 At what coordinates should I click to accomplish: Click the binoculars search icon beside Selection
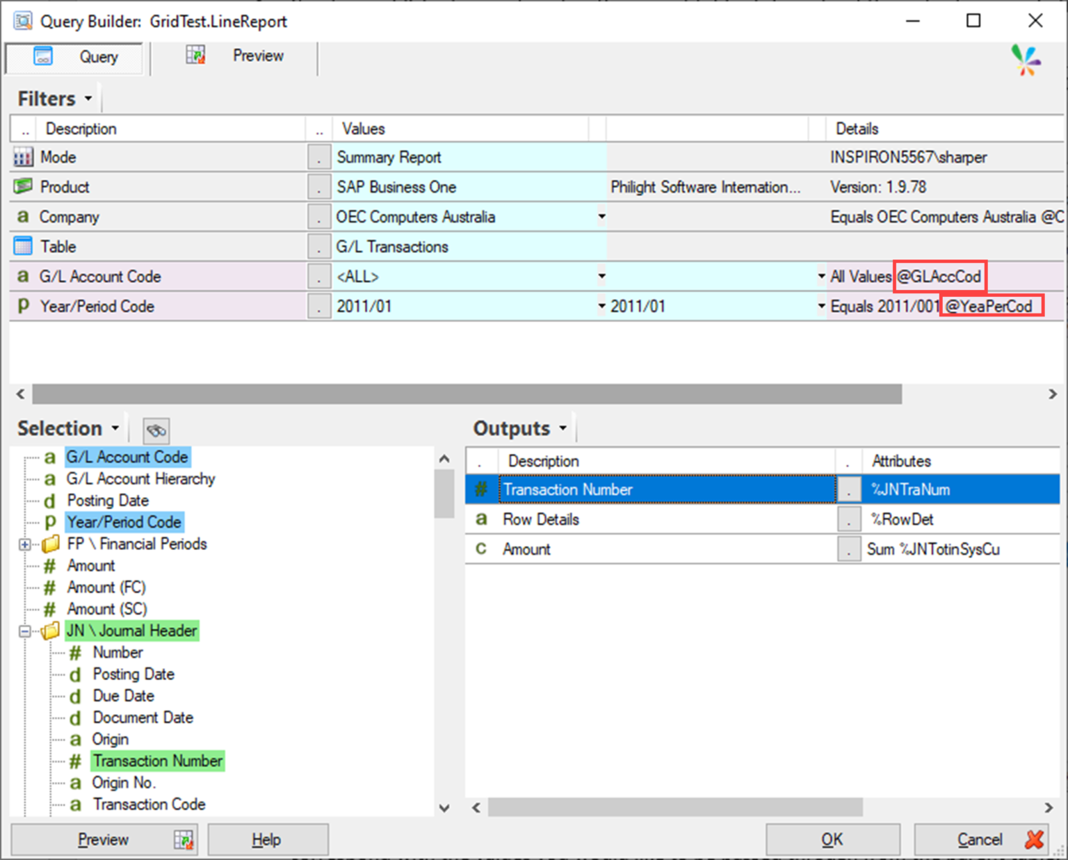(x=156, y=430)
